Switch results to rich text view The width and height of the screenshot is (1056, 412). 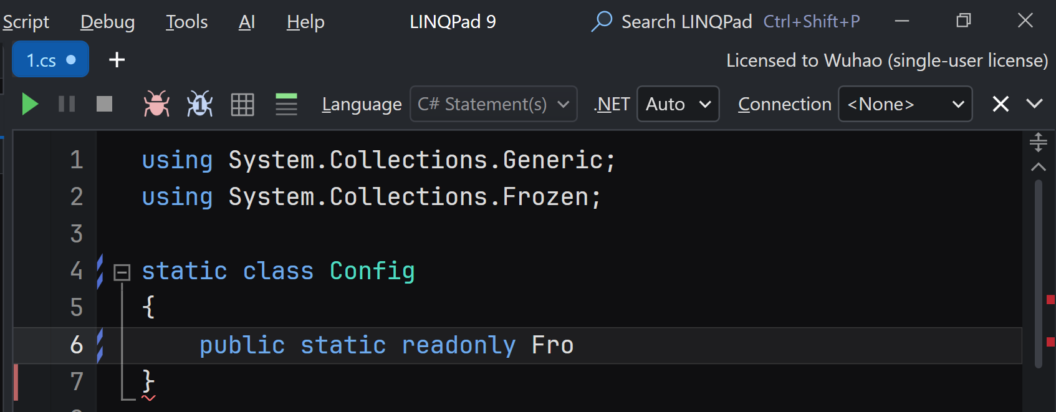click(286, 104)
